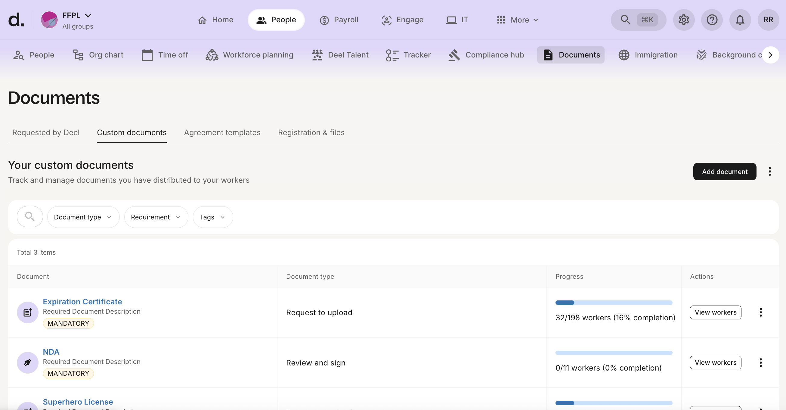The image size is (786, 410).
Task: Open the settings gear
Action: (683, 20)
